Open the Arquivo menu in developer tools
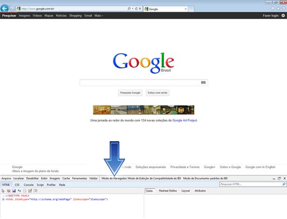Image resolution: width=287 pixels, height=219 pixels. pyautogui.click(x=6, y=178)
